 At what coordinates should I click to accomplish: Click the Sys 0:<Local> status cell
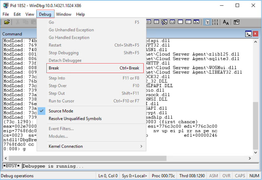point(134,176)
